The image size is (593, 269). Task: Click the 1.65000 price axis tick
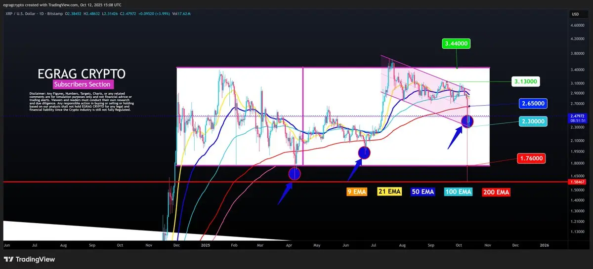point(578,176)
